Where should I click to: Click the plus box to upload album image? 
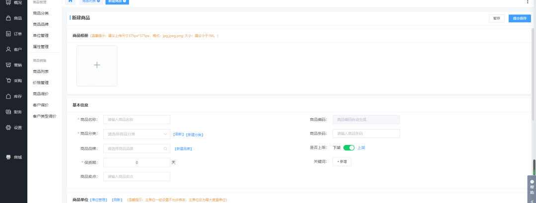coord(97,66)
